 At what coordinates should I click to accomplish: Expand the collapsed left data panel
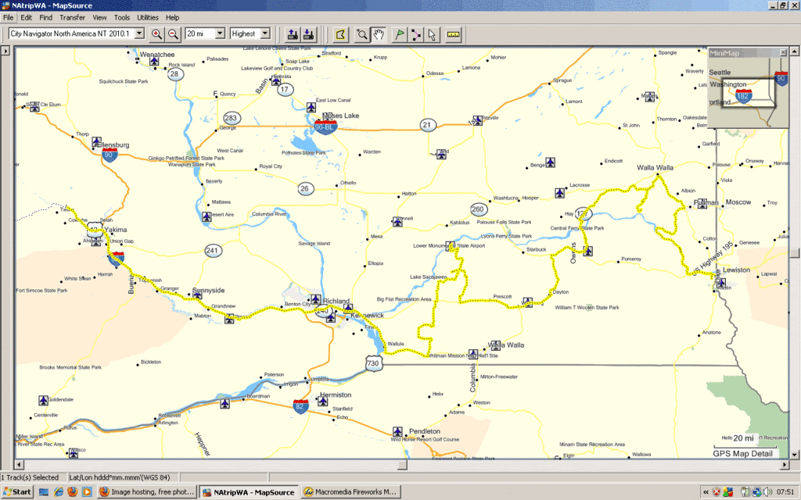coord(5,51)
